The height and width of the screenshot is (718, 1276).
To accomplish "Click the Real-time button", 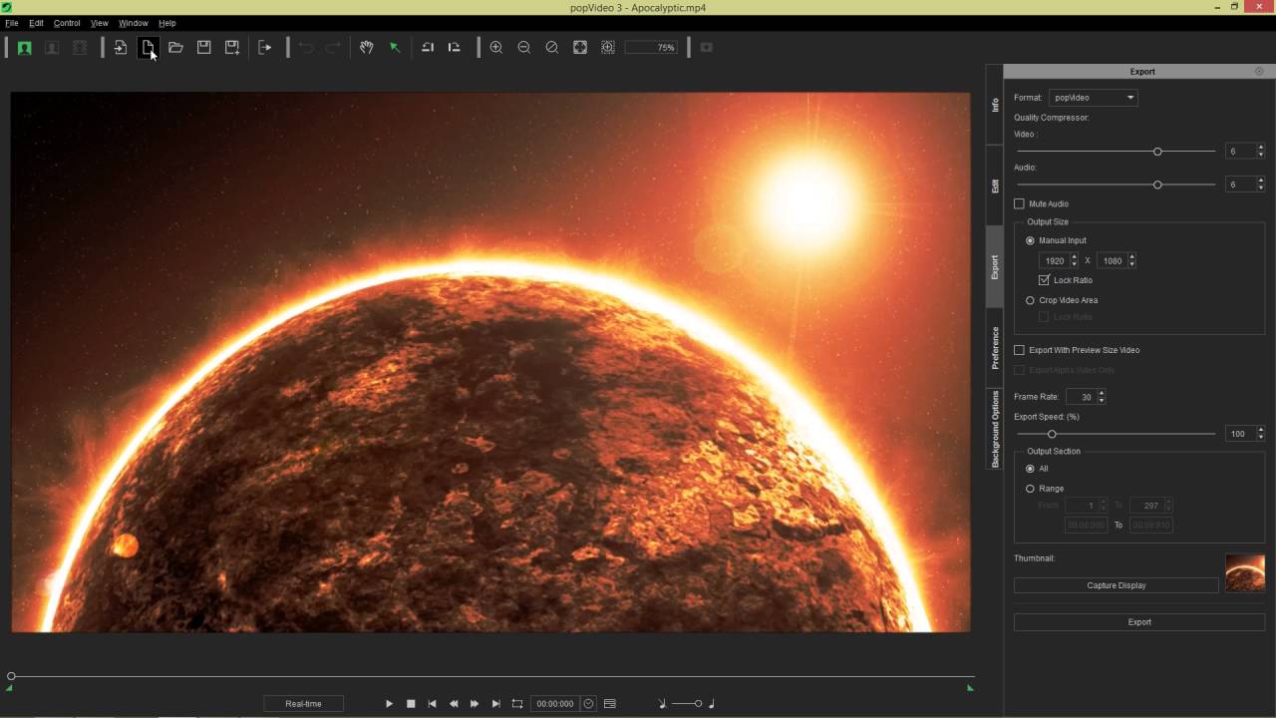I will click(x=303, y=704).
